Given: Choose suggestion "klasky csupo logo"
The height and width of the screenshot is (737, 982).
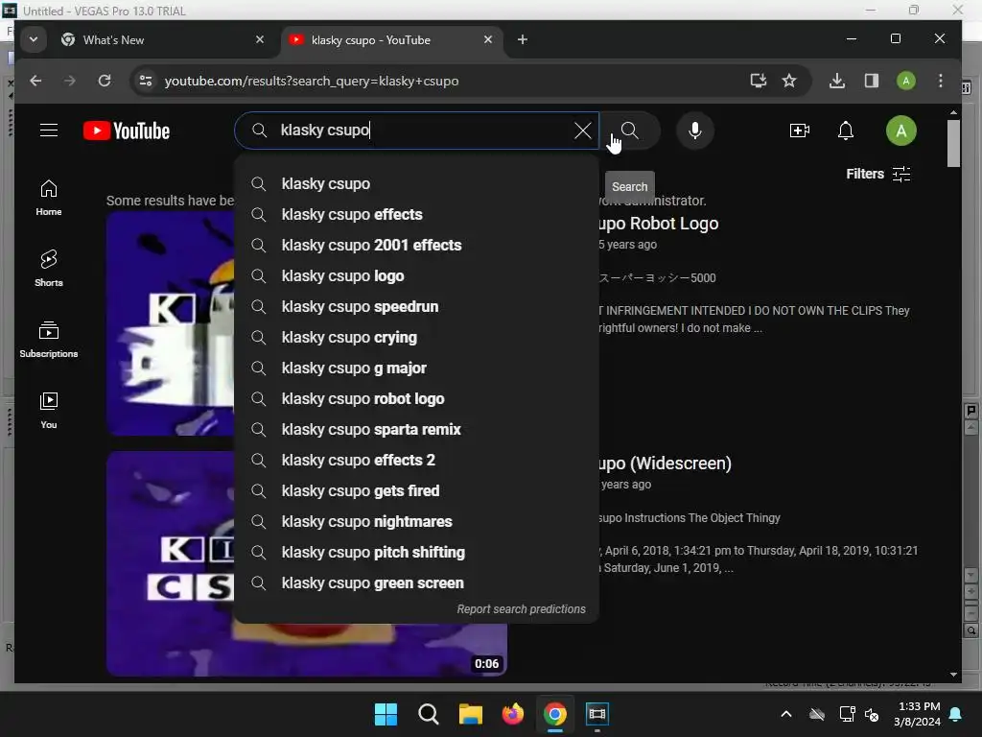Looking at the screenshot, I should 416,275.
